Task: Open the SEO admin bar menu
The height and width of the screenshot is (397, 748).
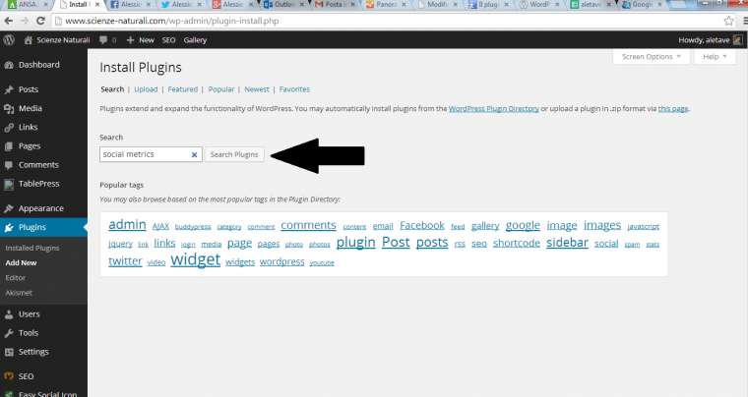Action: pos(169,40)
